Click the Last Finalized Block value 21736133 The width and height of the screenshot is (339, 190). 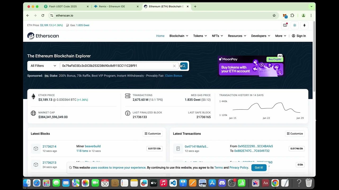pos(140,117)
